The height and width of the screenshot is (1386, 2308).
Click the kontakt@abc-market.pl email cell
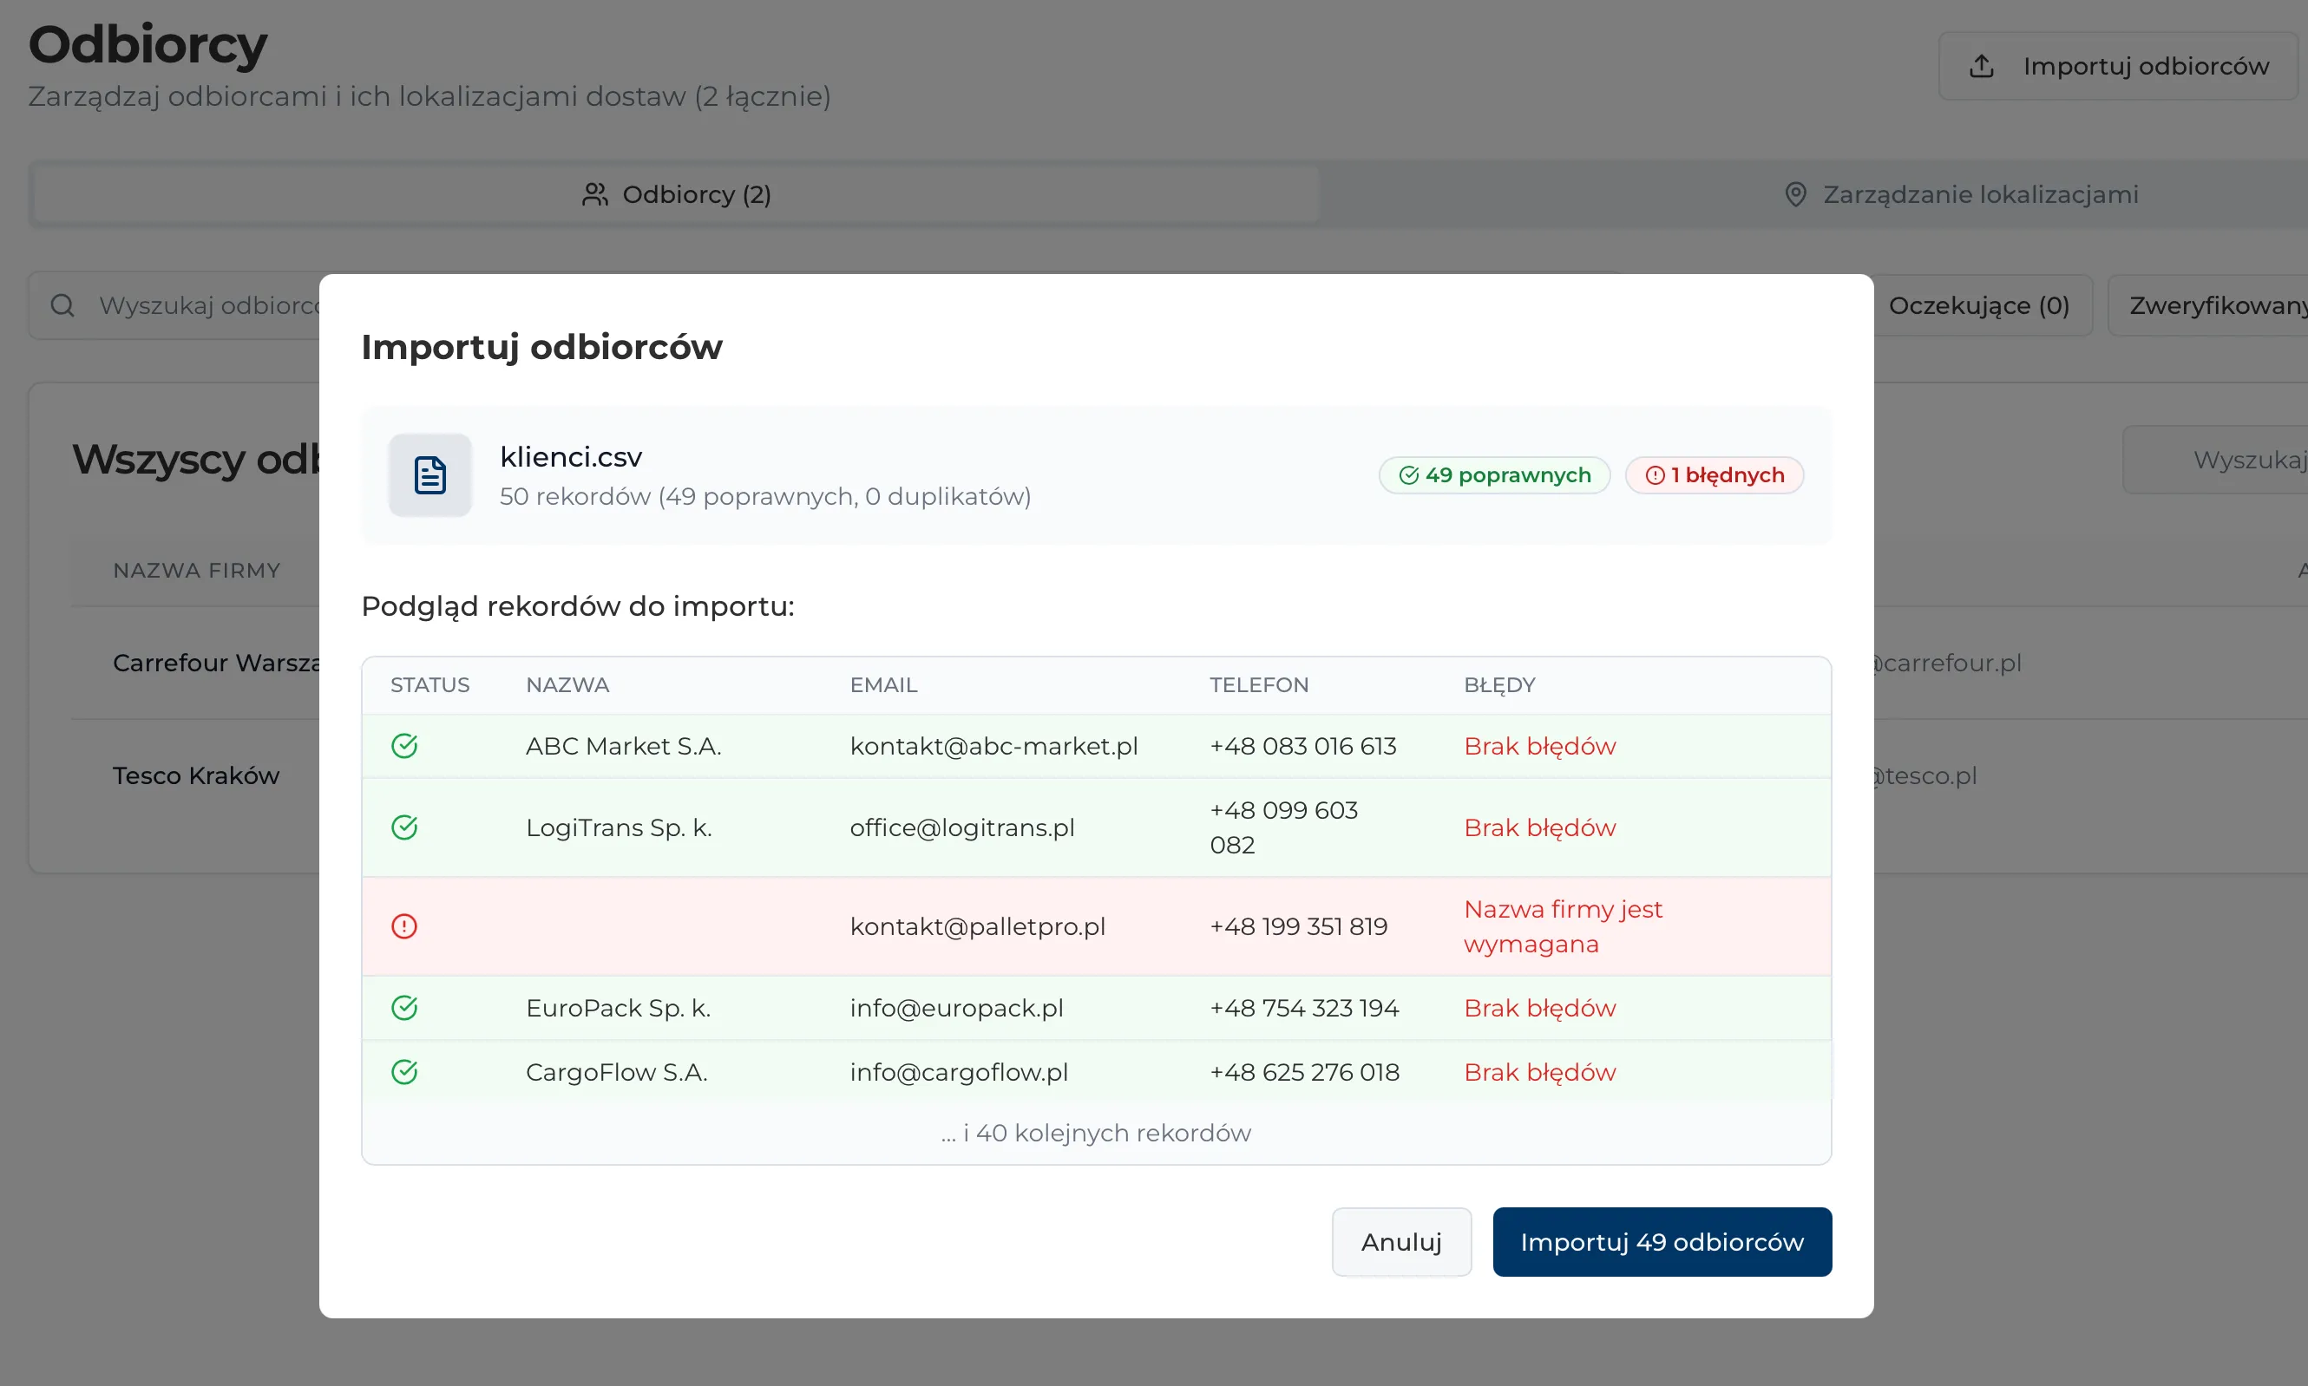click(993, 746)
